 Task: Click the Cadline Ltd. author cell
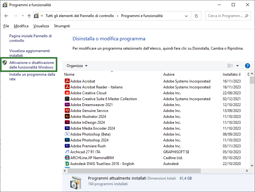point(173,158)
